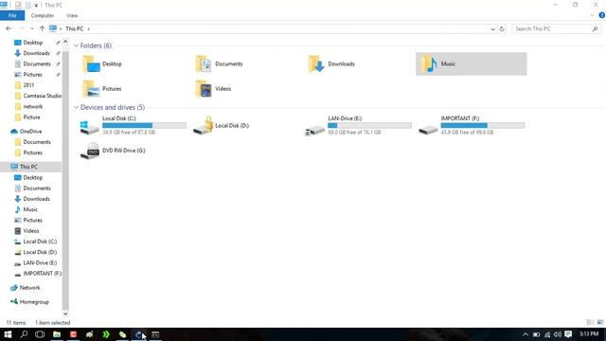Viewport: 606px width, 341px height.
Task: Collapse the Devices and drives (5) group
Action: (76, 107)
